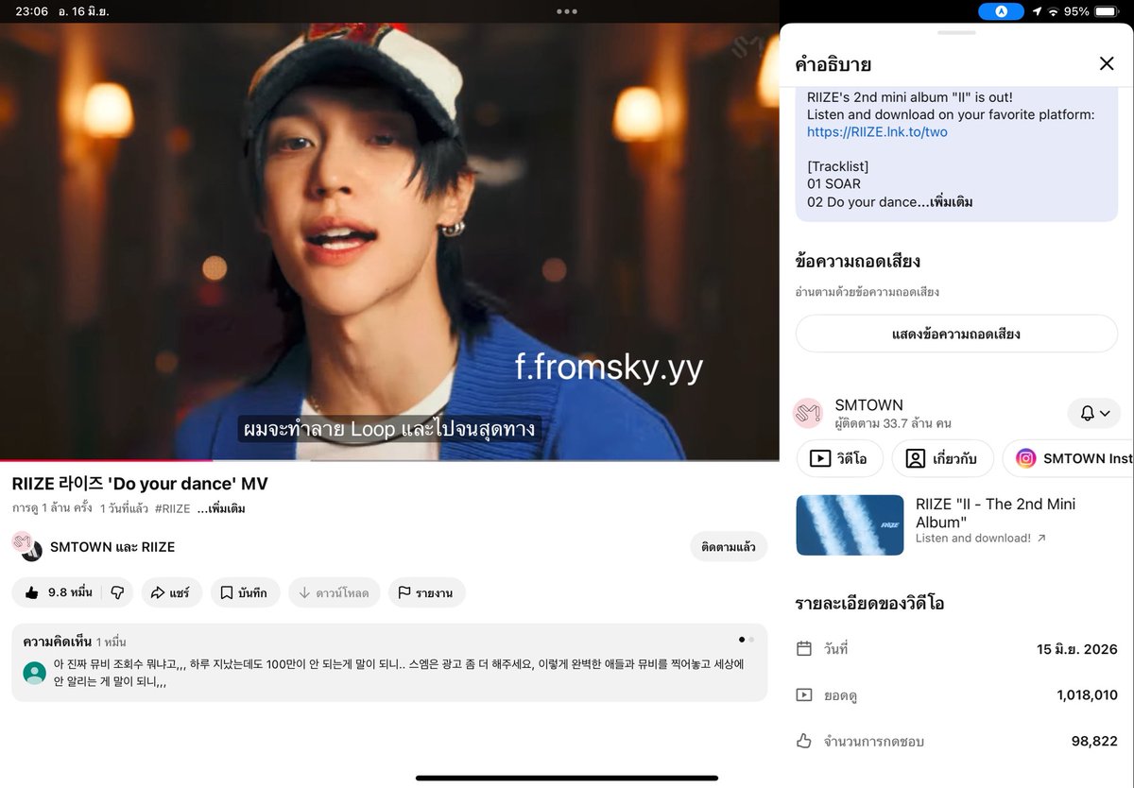Screen dimensions: 1134x788
Task: Open notification bell dropdown for SMTOWN
Action: click(x=1094, y=413)
